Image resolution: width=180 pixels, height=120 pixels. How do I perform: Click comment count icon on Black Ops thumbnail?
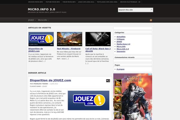click(x=109, y=45)
